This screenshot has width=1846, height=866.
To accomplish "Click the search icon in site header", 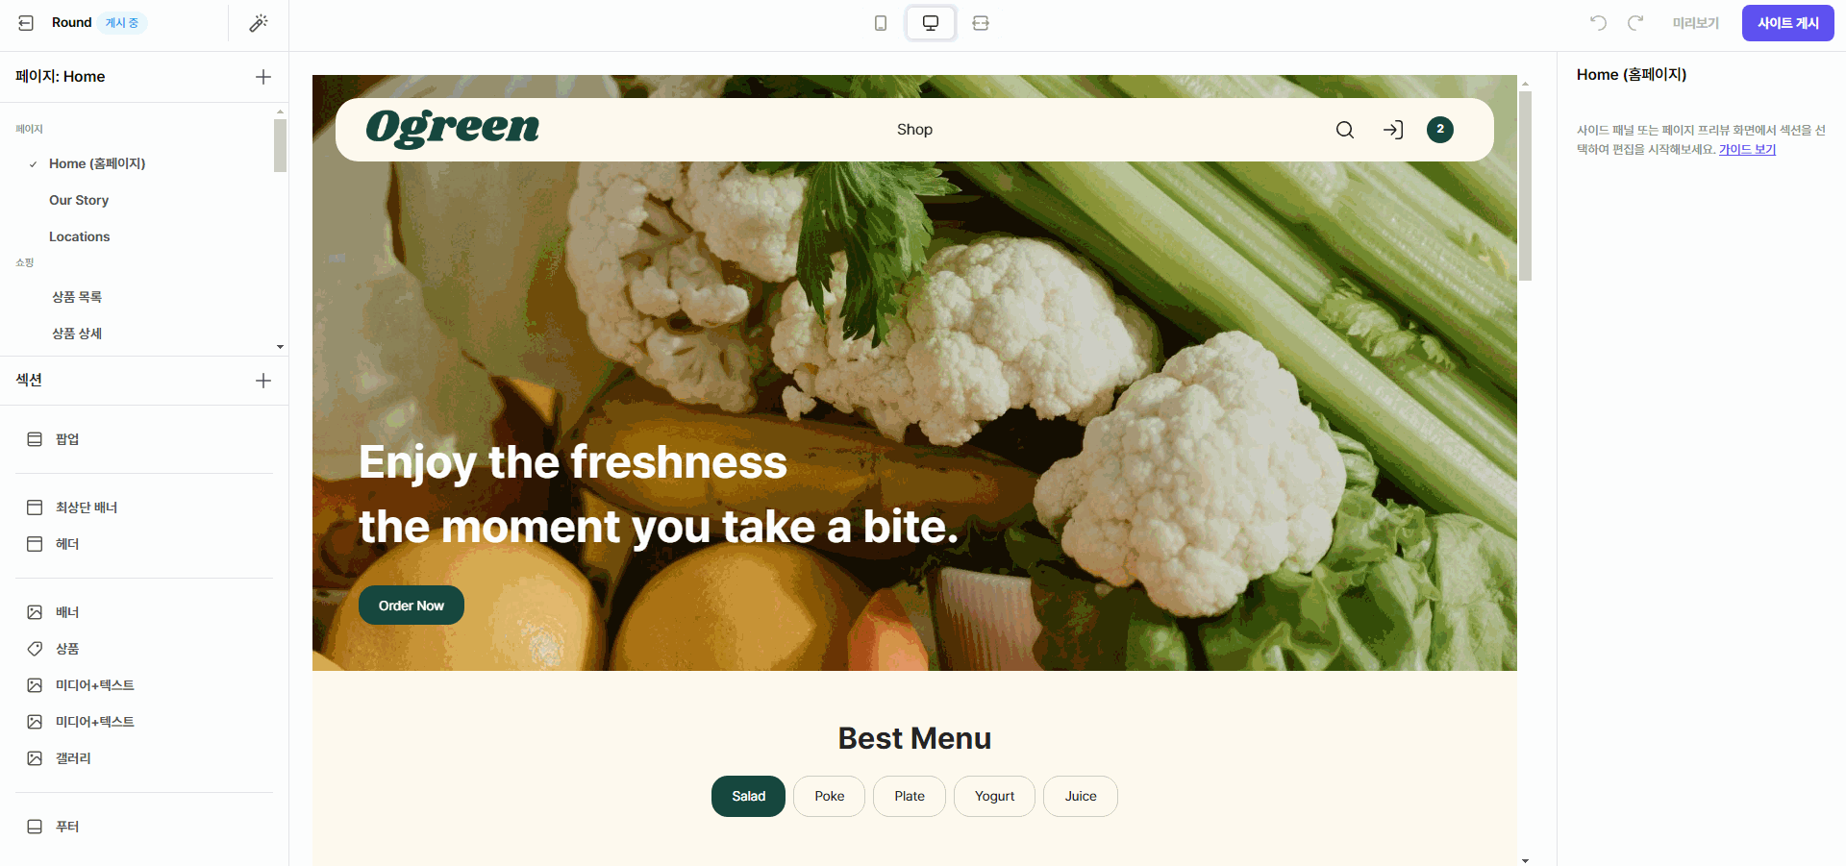I will coord(1345,130).
